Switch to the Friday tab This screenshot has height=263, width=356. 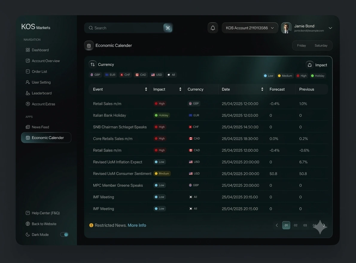302,45
